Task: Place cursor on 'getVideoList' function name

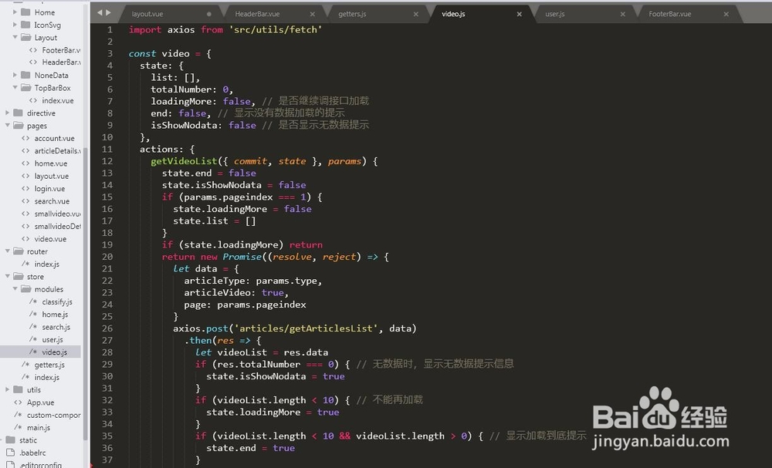Action: coord(184,161)
